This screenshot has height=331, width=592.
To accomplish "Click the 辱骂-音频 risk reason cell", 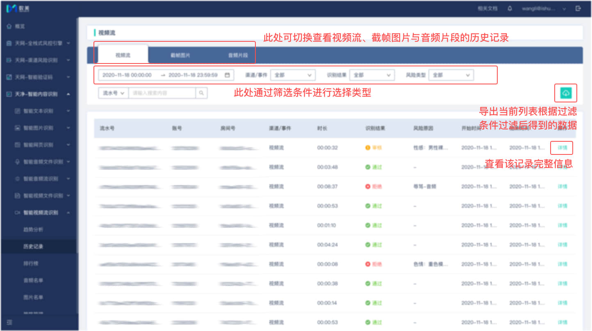I will point(425,186).
